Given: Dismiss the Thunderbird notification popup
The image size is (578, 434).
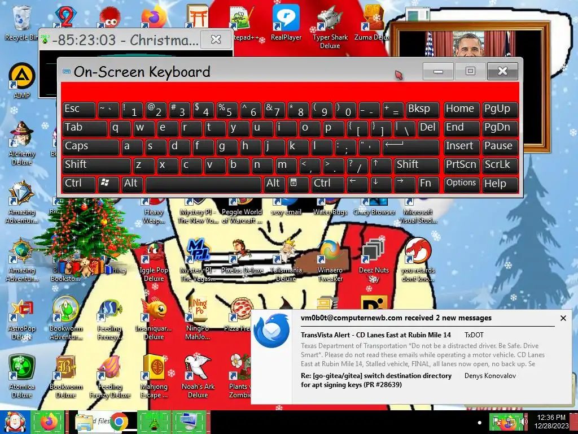Looking at the screenshot, I should pos(563,318).
